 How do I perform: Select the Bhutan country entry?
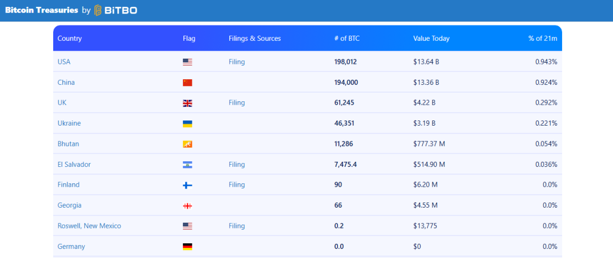point(68,144)
